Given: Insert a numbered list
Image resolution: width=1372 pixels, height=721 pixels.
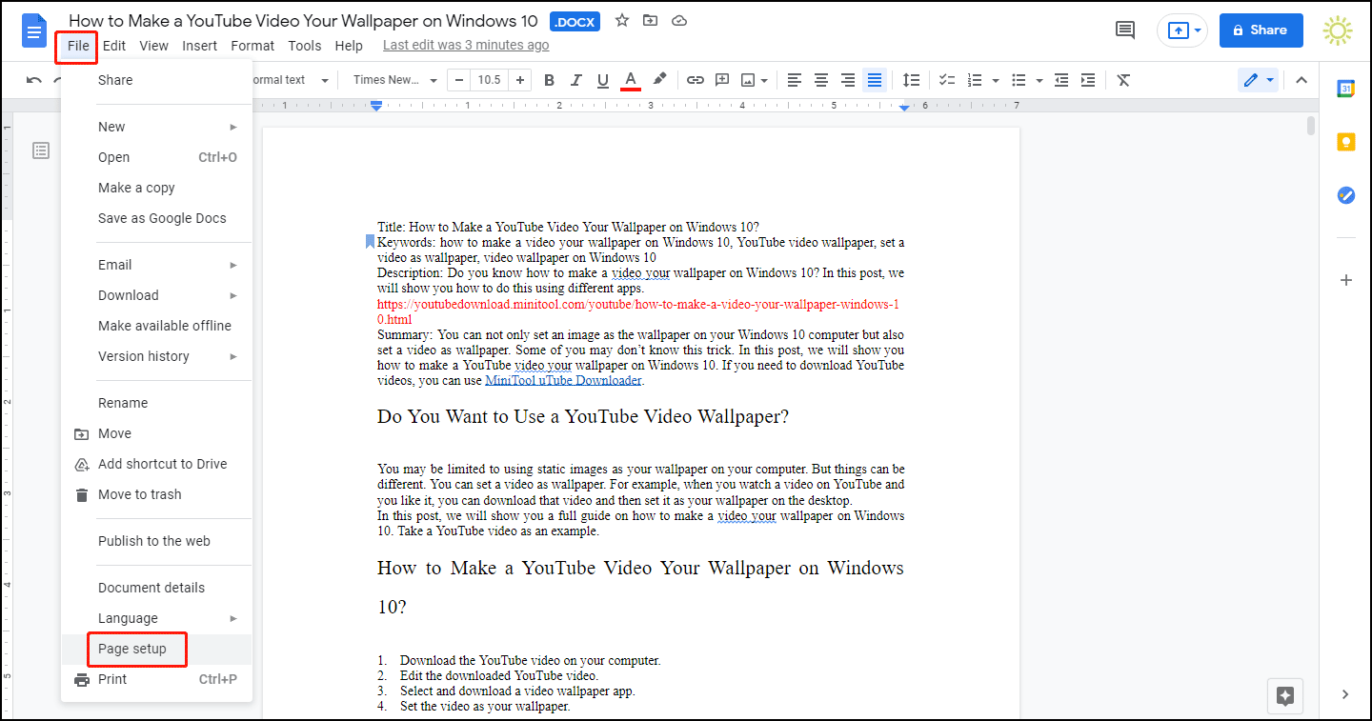Looking at the screenshot, I should (x=975, y=80).
